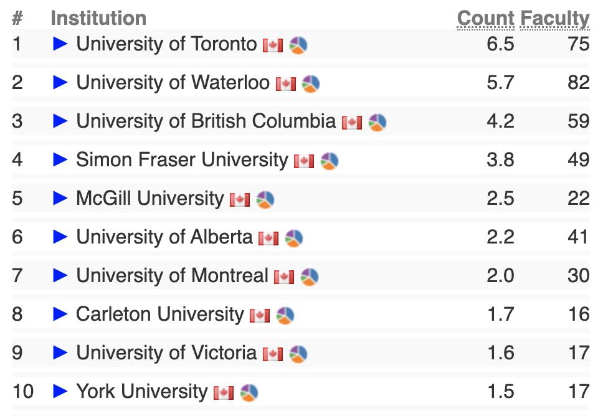The width and height of the screenshot is (608, 416).
Task: Click Canada flag next to University of Alberta
Action: pos(268,239)
